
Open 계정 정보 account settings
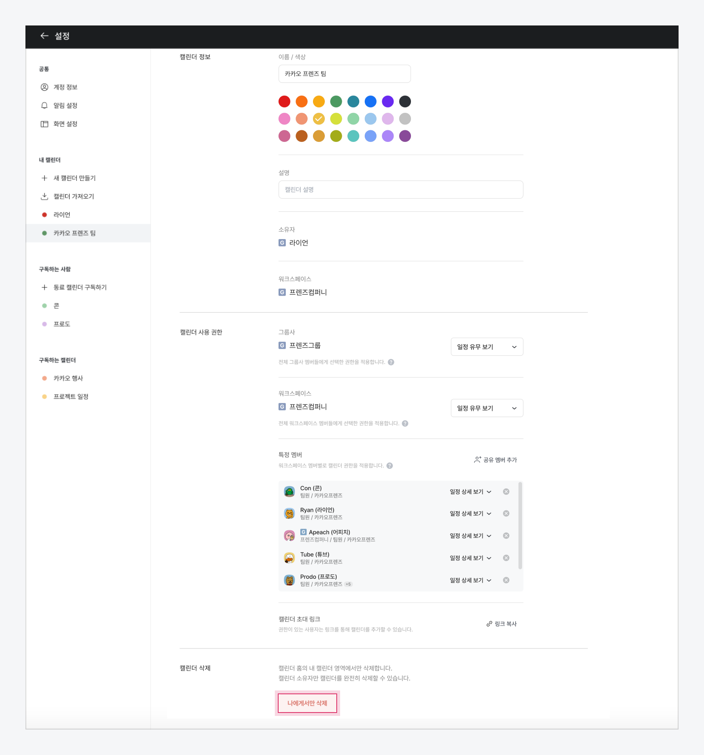(65, 87)
